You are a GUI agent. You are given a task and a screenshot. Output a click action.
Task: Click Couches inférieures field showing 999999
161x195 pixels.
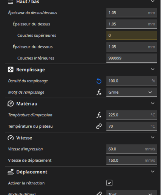[x=132, y=58]
